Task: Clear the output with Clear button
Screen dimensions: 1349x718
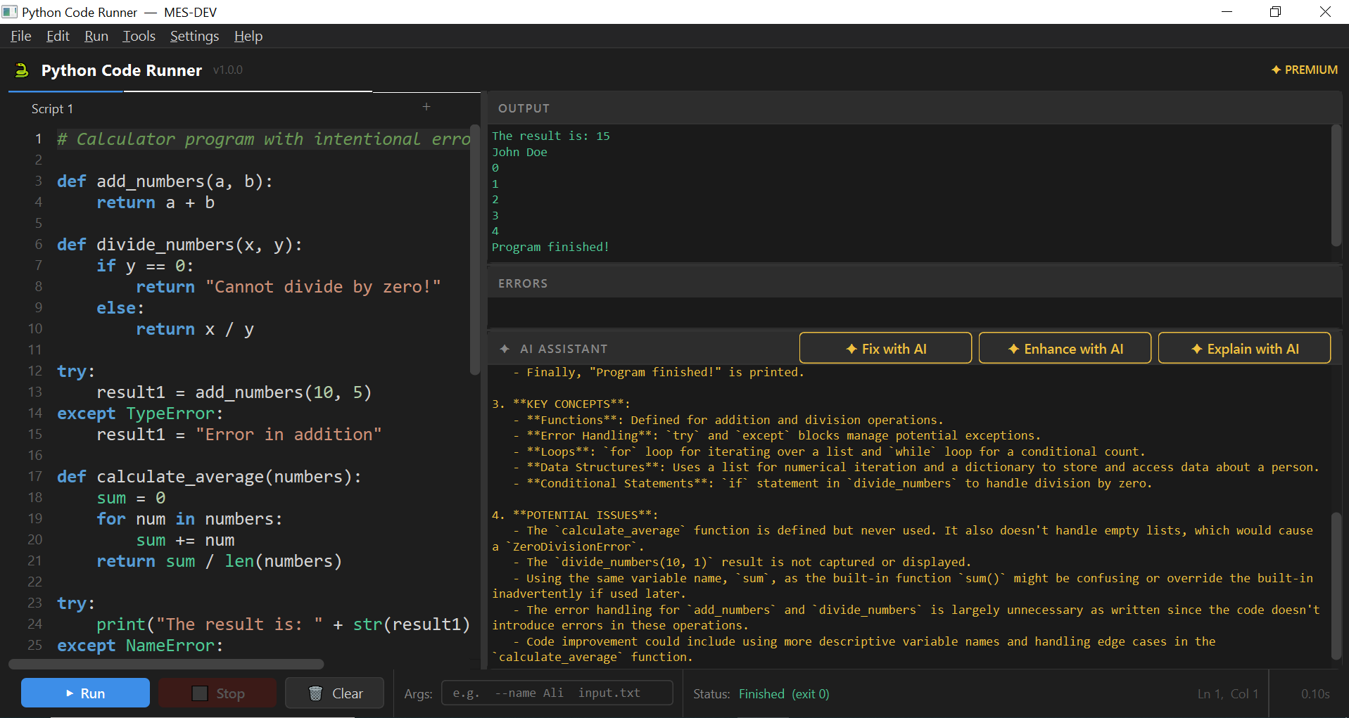Action: pos(335,693)
